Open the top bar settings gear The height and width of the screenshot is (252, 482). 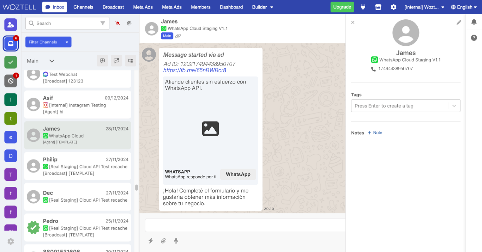[393, 7]
